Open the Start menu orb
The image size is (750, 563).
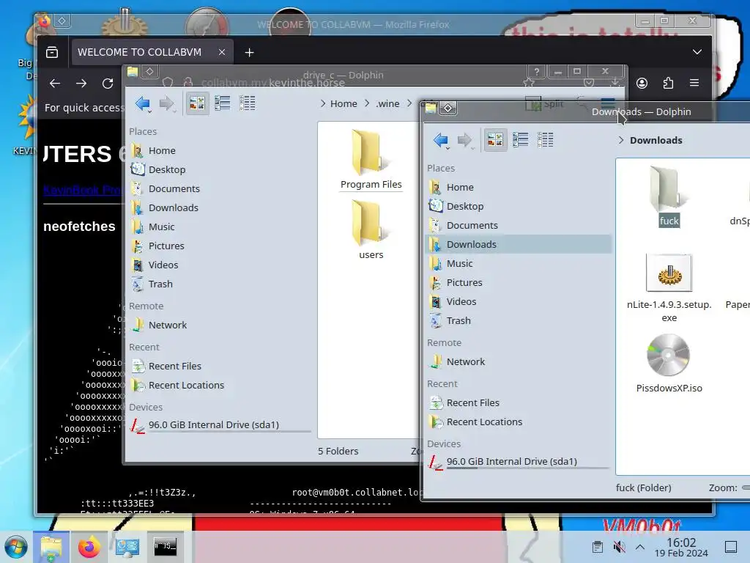16,547
